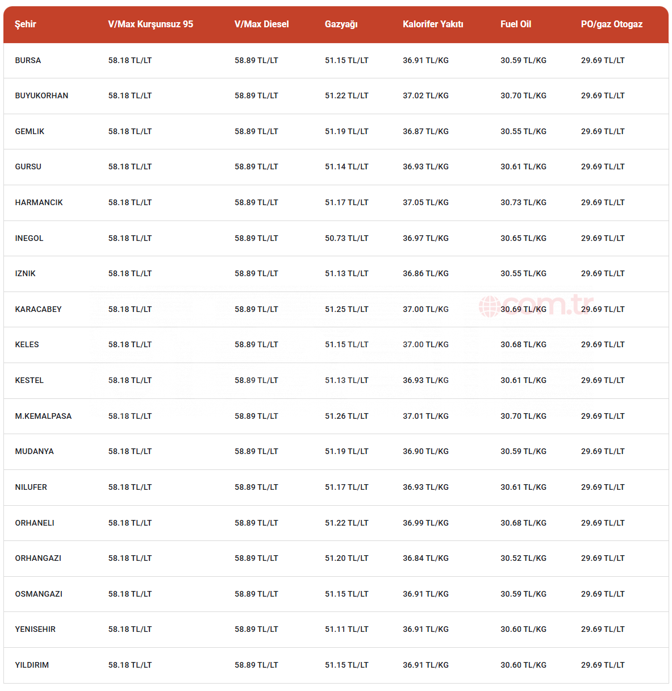672x691 pixels.
Task: Select the OSMANGAZI city name
Action: (39, 594)
